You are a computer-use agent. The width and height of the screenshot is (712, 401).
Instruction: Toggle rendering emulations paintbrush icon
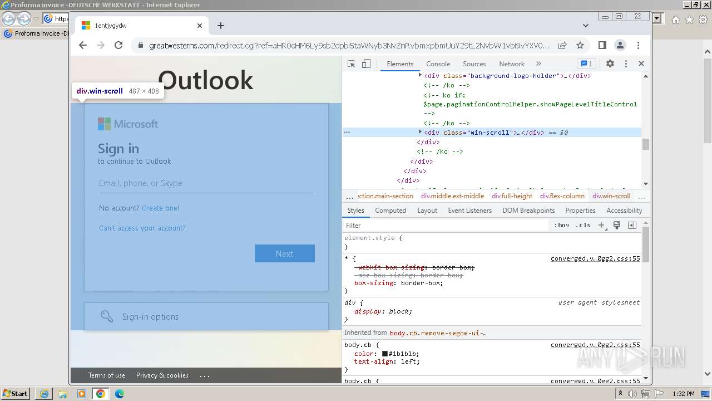click(x=617, y=226)
